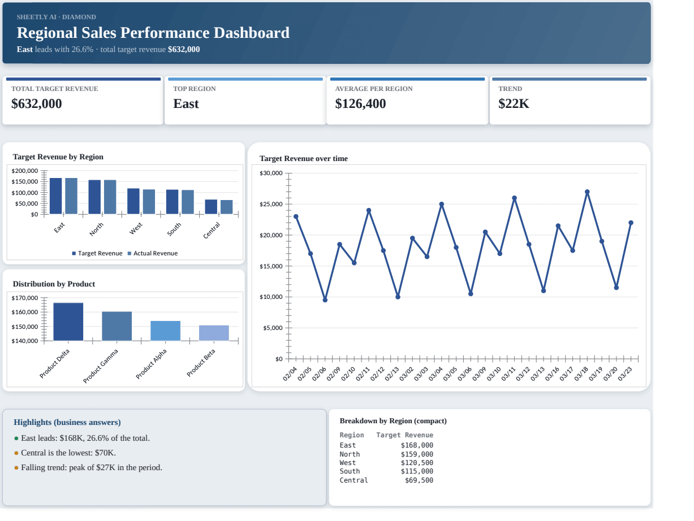Image resolution: width=694 pixels, height=521 pixels.
Task: Select the $159,000 cell in breakdown table
Action: coord(417,454)
